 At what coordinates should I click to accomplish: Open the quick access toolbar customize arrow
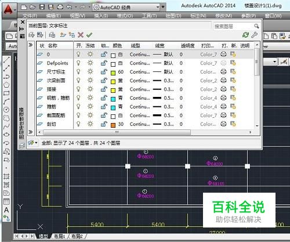point(163,7)
